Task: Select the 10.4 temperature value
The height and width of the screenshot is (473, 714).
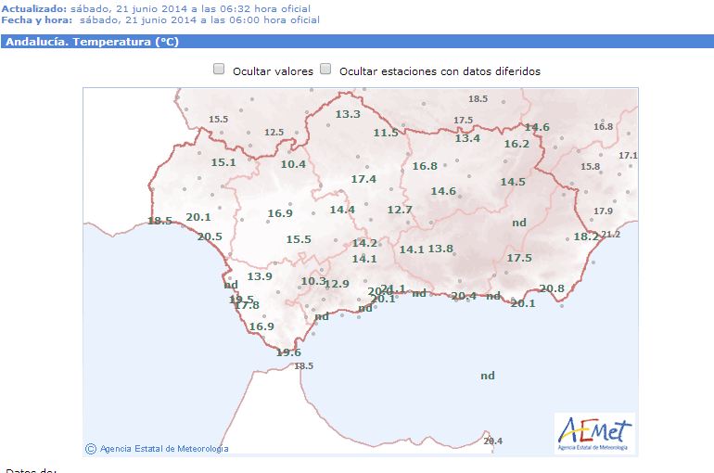Action: (293, 164)
